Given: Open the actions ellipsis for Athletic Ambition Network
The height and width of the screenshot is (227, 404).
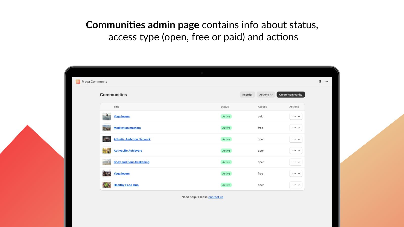Looking at the screenshot, I should (294, 139).
